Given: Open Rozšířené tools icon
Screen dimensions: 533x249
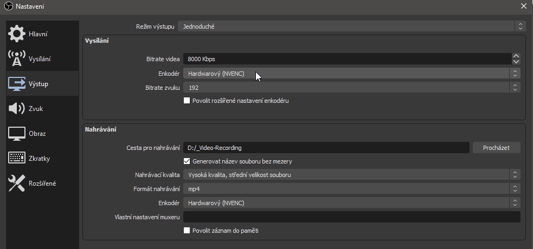Looking at the screenshot, I should [17, 183].
